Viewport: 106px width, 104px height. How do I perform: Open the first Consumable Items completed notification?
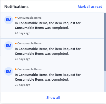pos(52,25)
